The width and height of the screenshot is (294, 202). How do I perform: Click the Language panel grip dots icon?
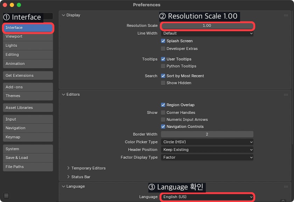point(286,187)
